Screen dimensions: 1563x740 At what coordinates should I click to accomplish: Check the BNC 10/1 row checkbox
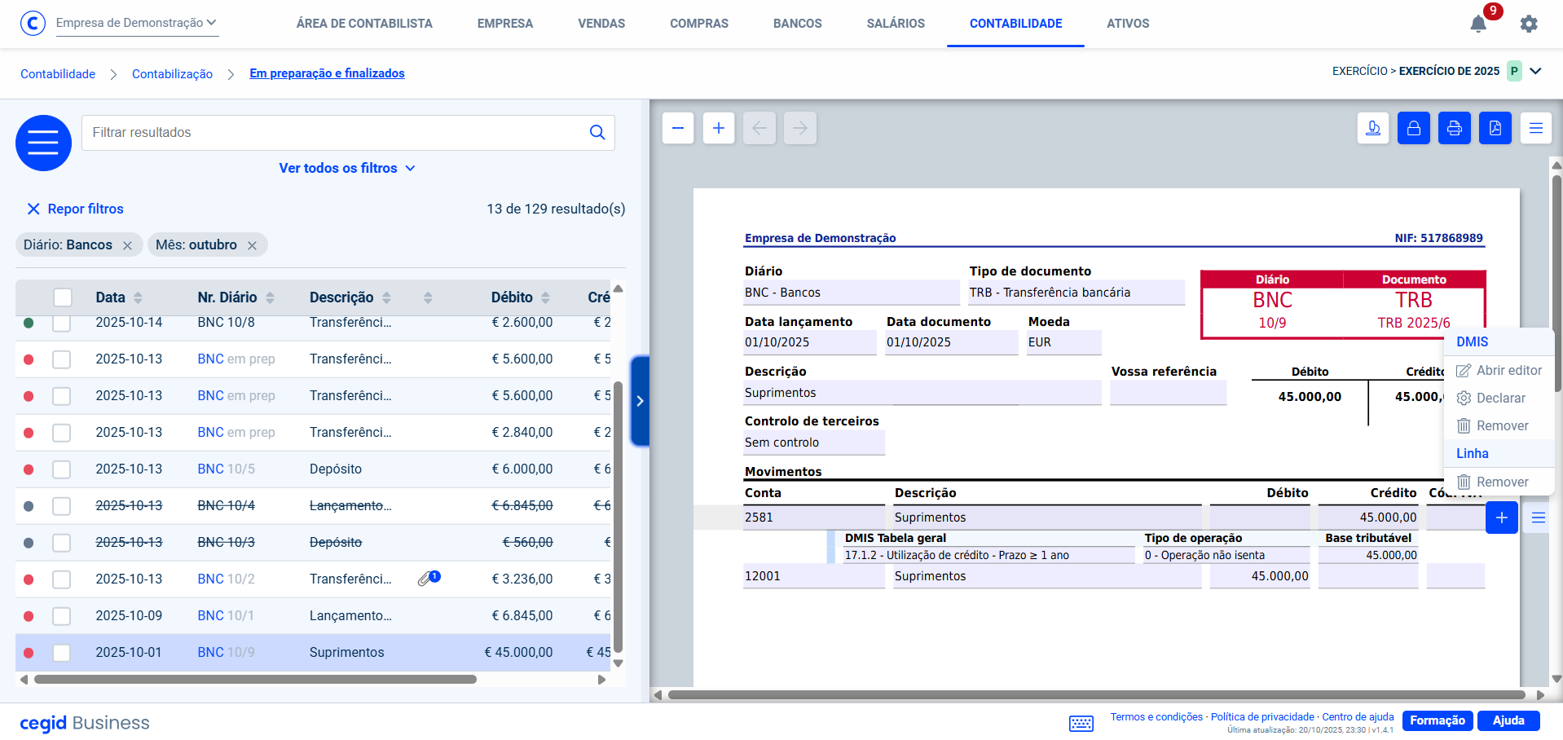point(62,616)
